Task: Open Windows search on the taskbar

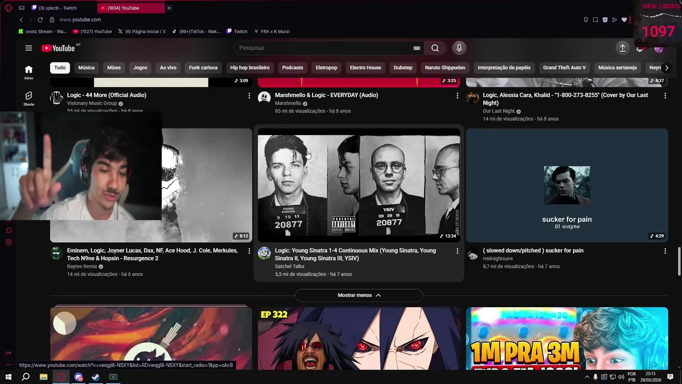Action: tap(26, 377)
